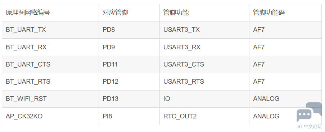Click the PD13 pin cell
Viewport: 325px width, 132px height.
[129, 99]
